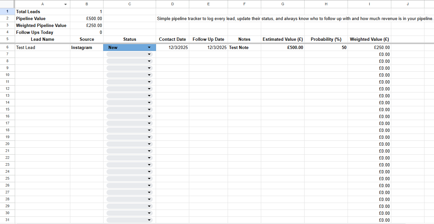434x224 pixels.
Task: Select the Test Lead cell
Action: (x=42, y=47)
